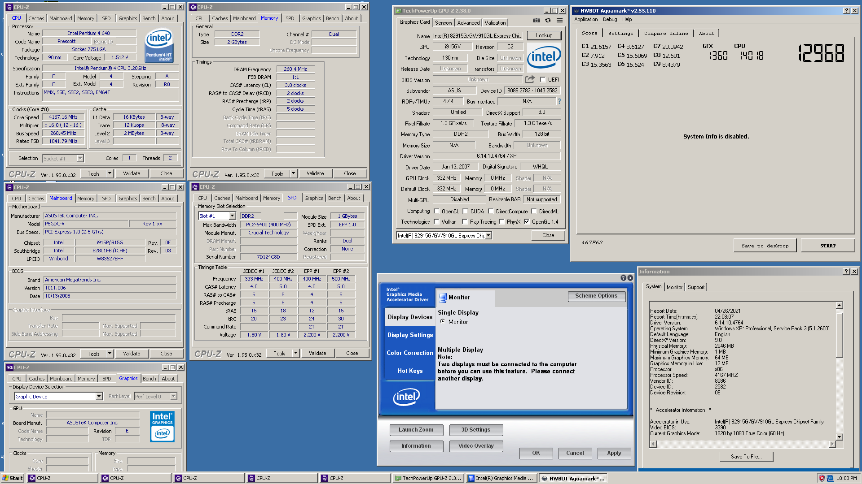Image resolution: width=862 pixels, height=484 pixels.
Task: Switch to the Advanced tab in GPU-Z
Action: [x=468, y=23]
